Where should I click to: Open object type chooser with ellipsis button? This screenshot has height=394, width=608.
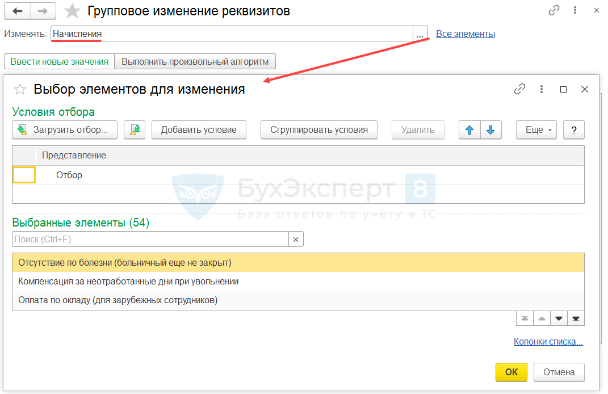point(420,34)
